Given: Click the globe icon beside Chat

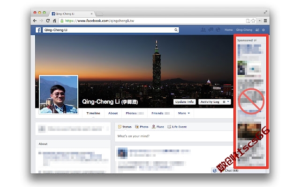Looking at the screenshot, I should click(x=215, y=171).
